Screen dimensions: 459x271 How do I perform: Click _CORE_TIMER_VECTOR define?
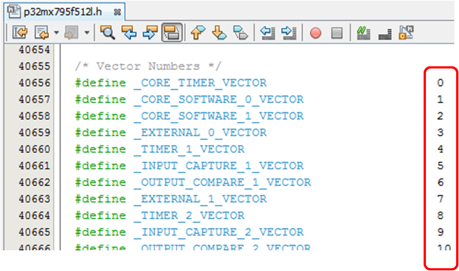(200, 83)
